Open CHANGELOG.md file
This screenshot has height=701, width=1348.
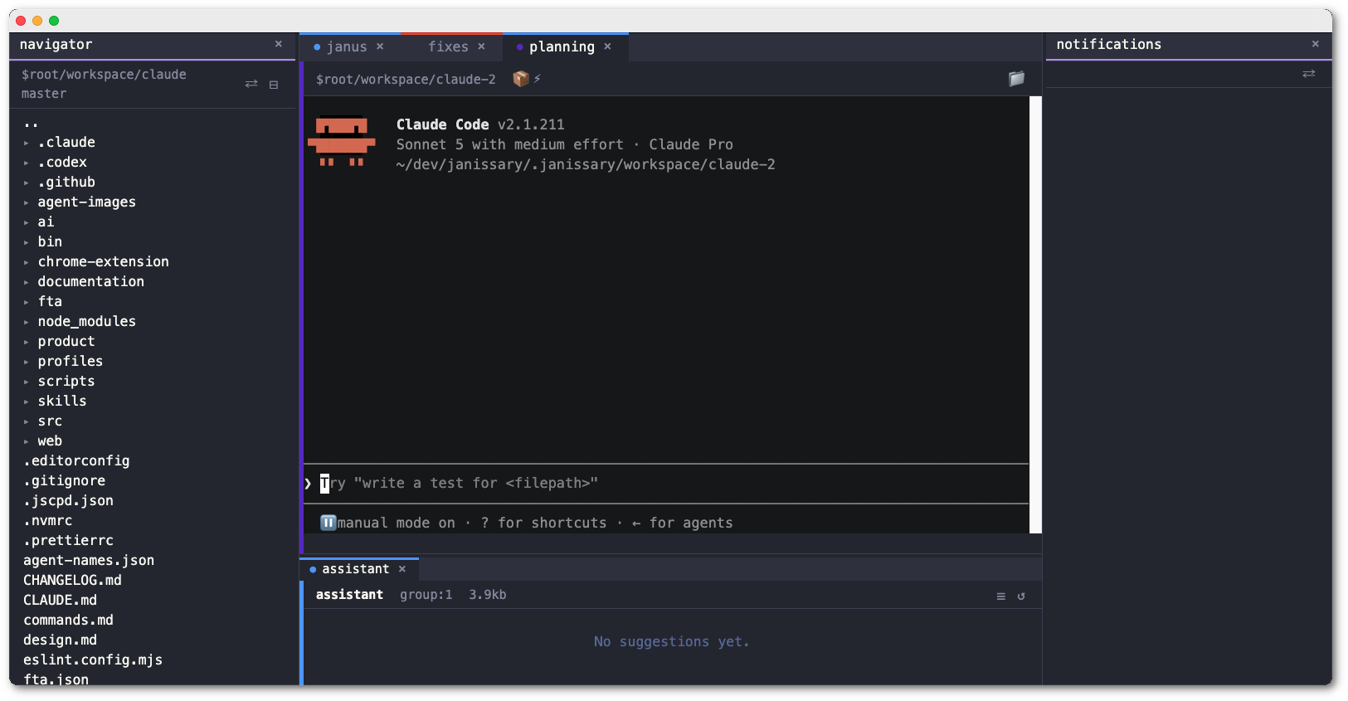pyautogui.click(x=72, y=581)
